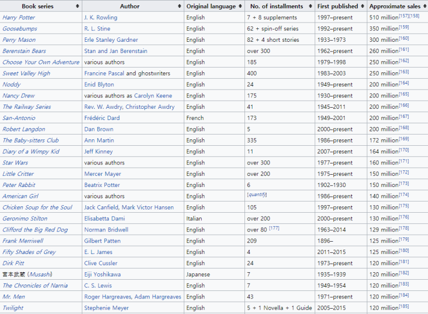Open Clifford the Big Red Dog link
Screen dimensions: 428x314
pyautogui.click(x=35, y=230)
